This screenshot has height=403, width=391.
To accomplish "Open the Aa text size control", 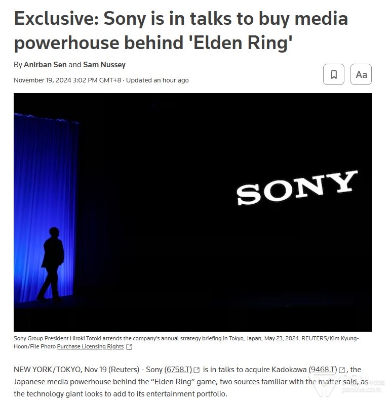I will click(361, 74).
